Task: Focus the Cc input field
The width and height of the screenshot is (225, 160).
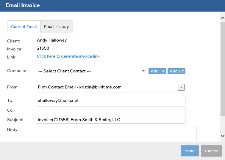Action: click(111, 110)
